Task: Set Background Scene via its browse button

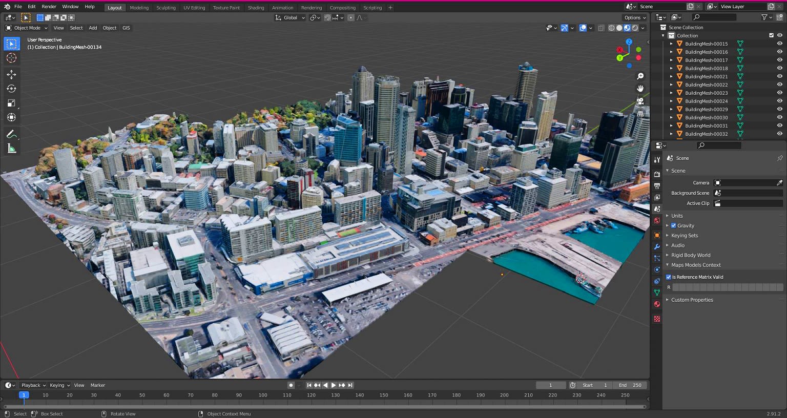Action: click(717, 193)
